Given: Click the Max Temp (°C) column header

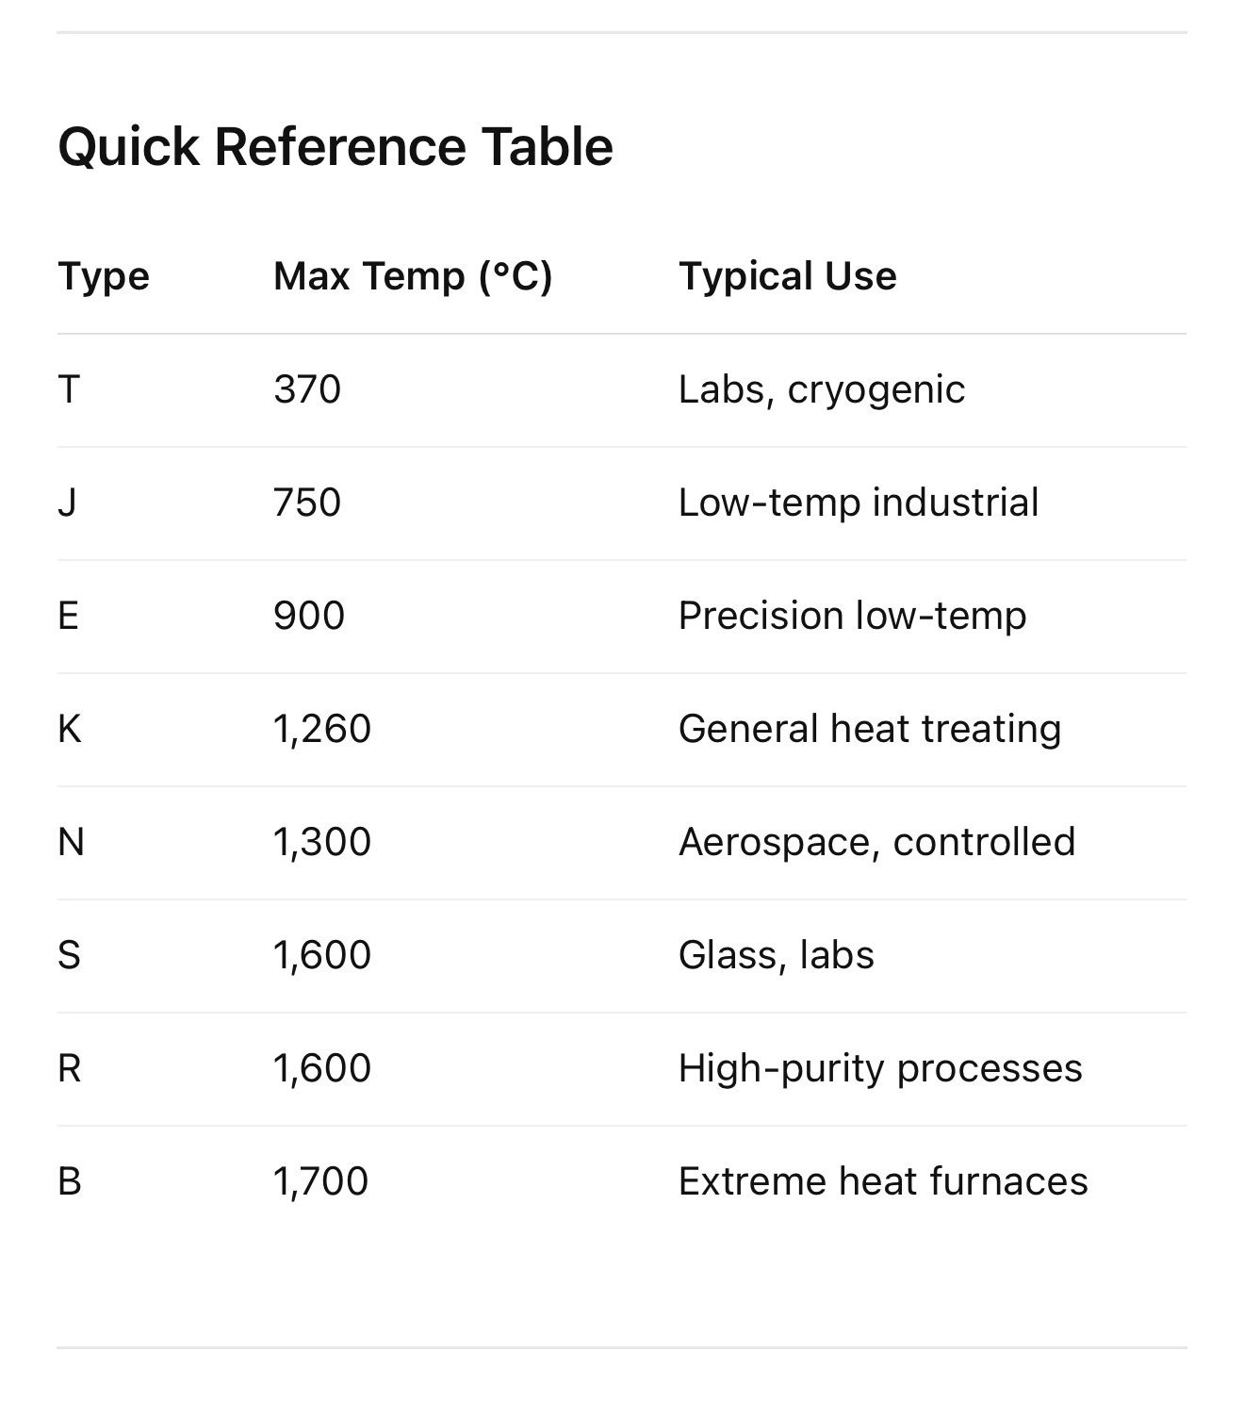Looking at the screenshot, I should (413, 276).
